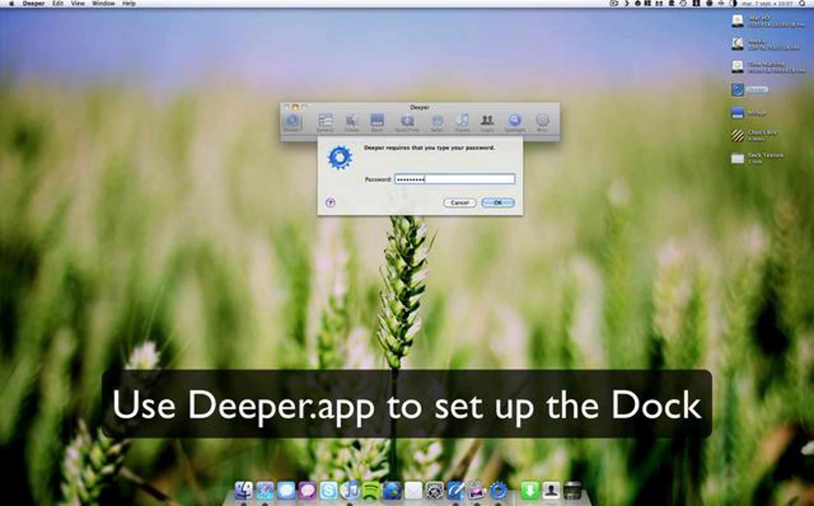Launch Spotify from the Dock
Viewport: 814px width, 506px height.
point(371,490)
